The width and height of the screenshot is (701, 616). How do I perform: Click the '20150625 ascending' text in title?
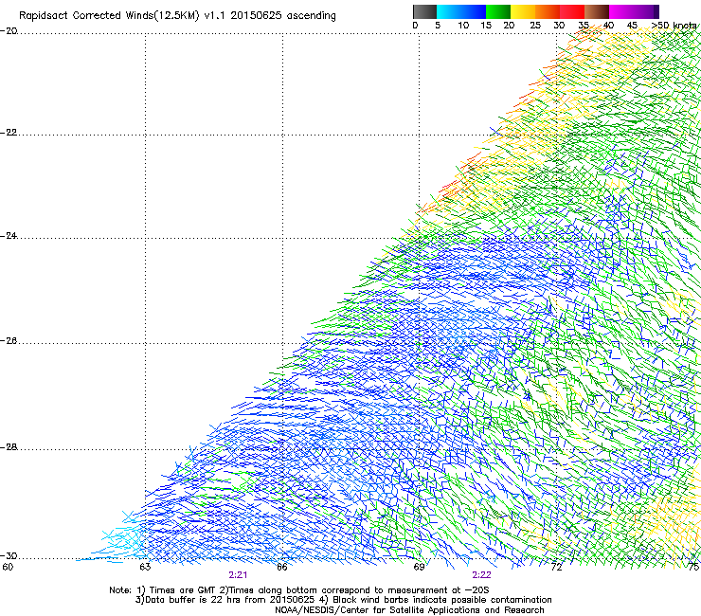click(283, 16)
